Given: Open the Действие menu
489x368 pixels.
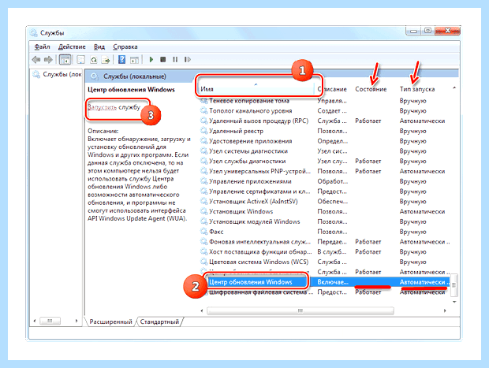Looking at the screenshot, I should (x=72, y=46).
